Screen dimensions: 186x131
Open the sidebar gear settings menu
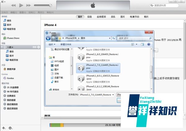pyautogui.click(x=11, y=128)
